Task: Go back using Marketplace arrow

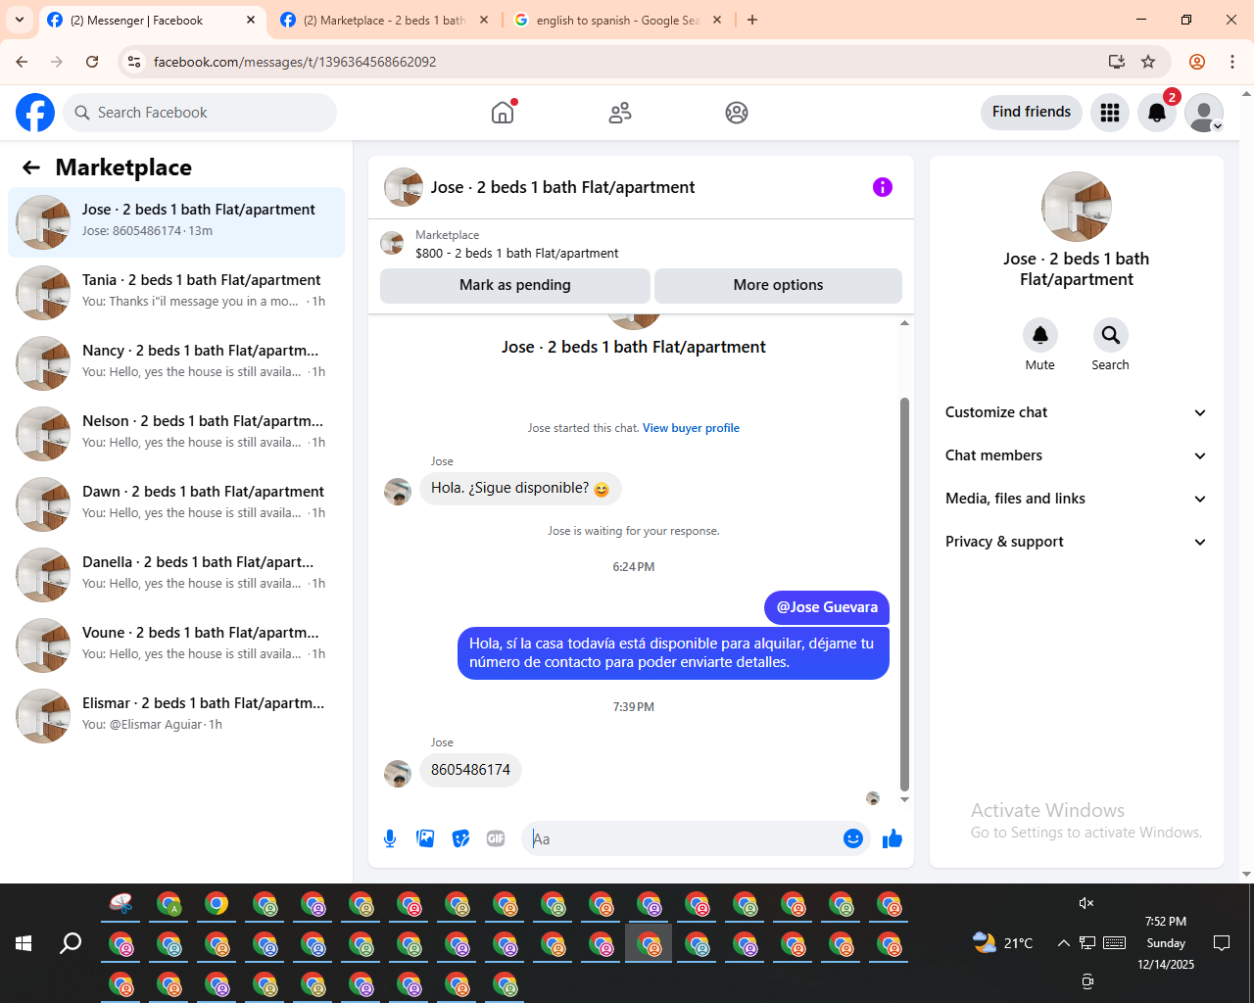Action: tap(31, 167)
